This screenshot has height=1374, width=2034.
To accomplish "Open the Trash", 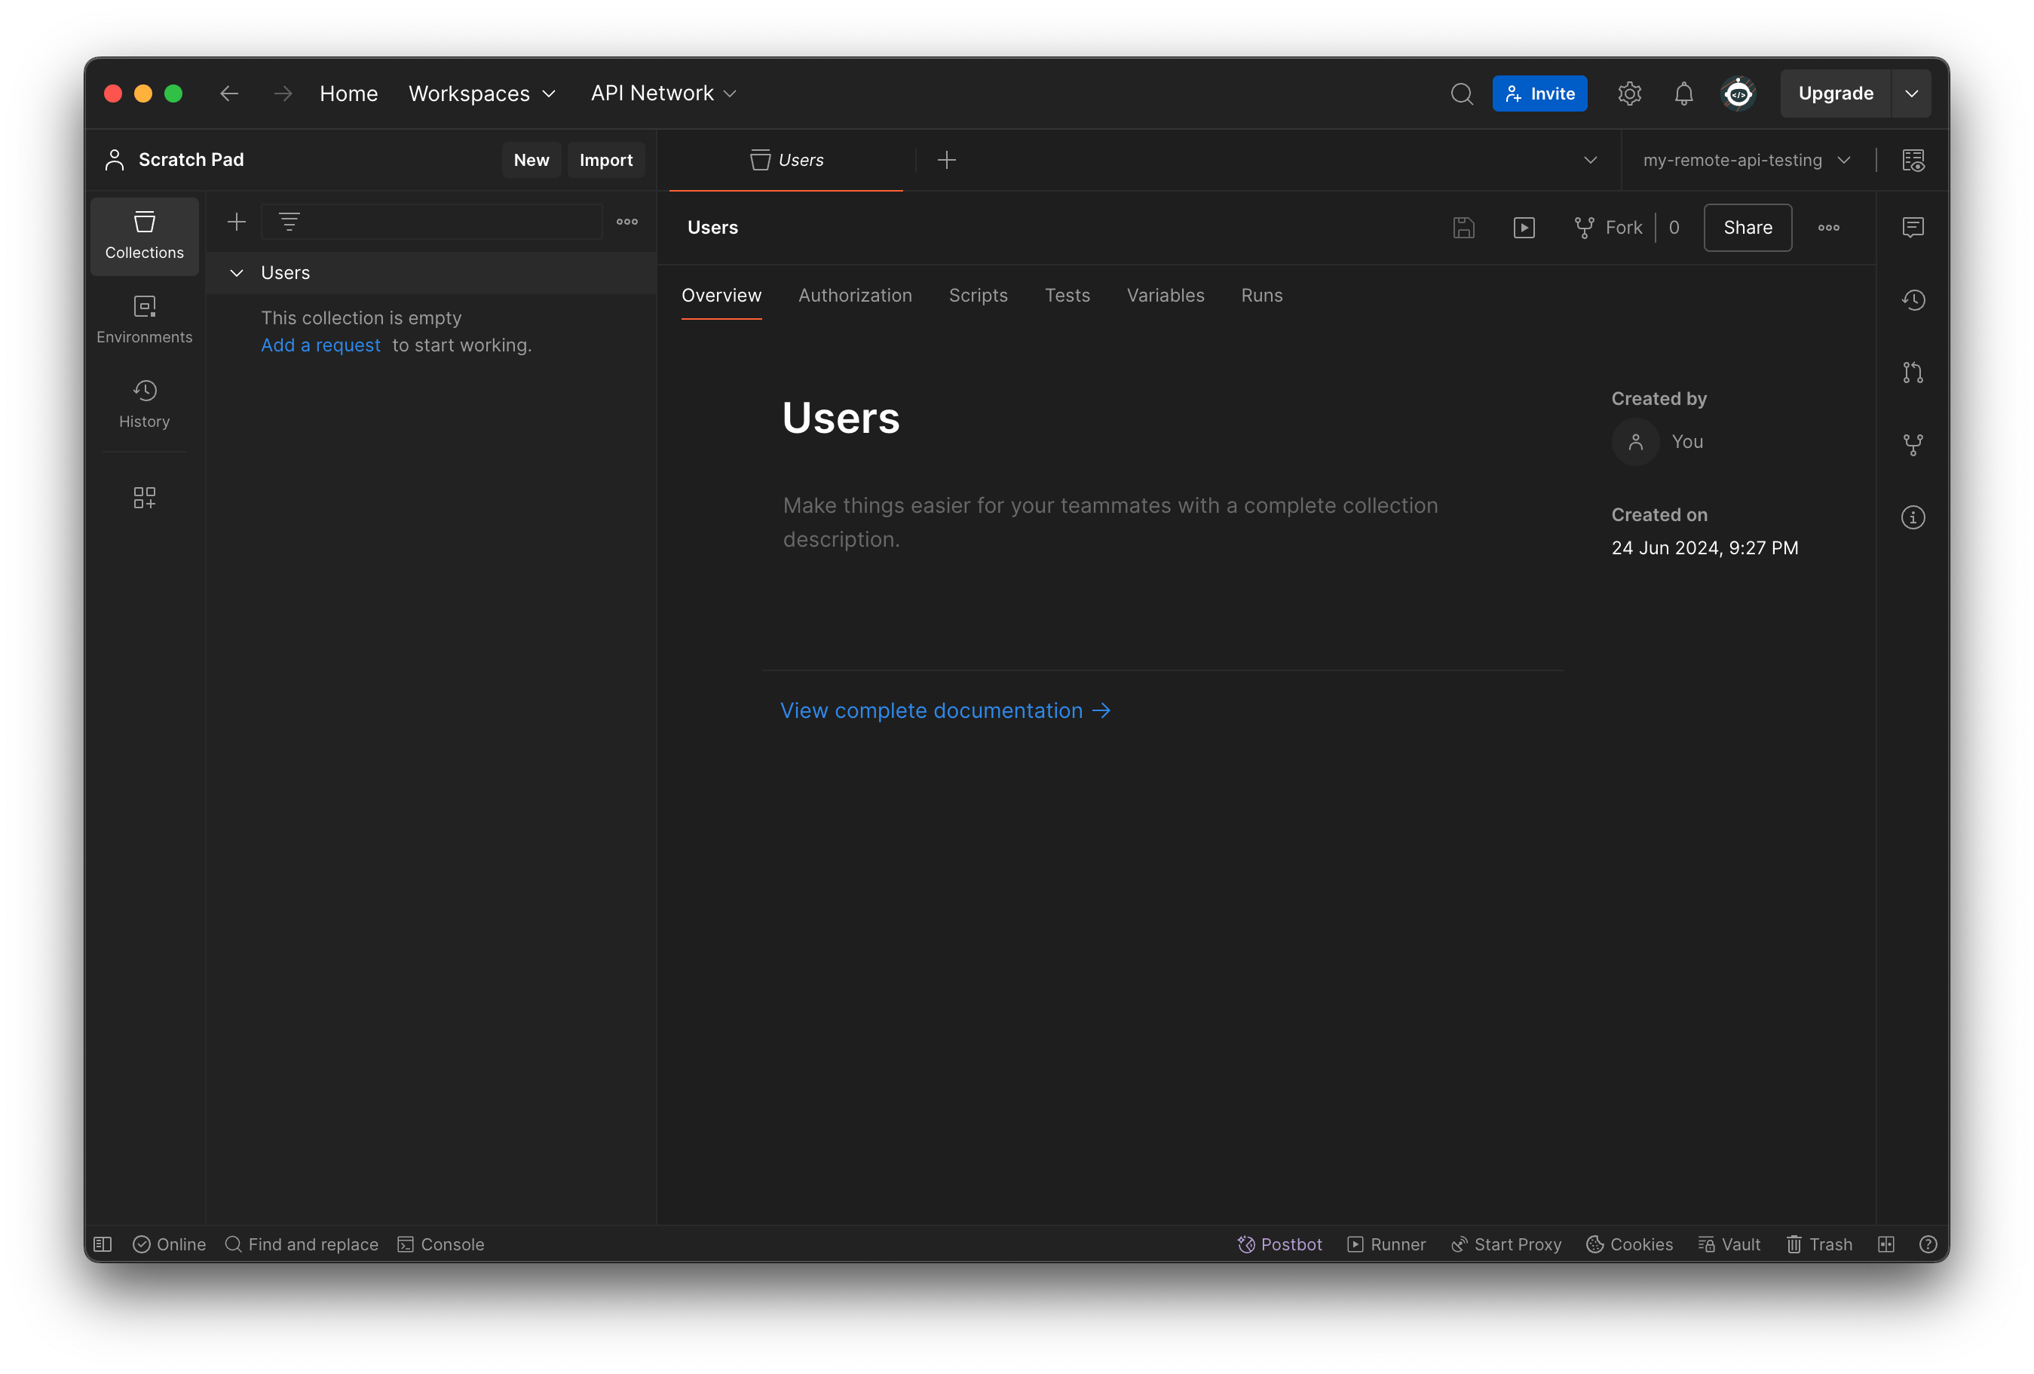I will [1818, 1244].
